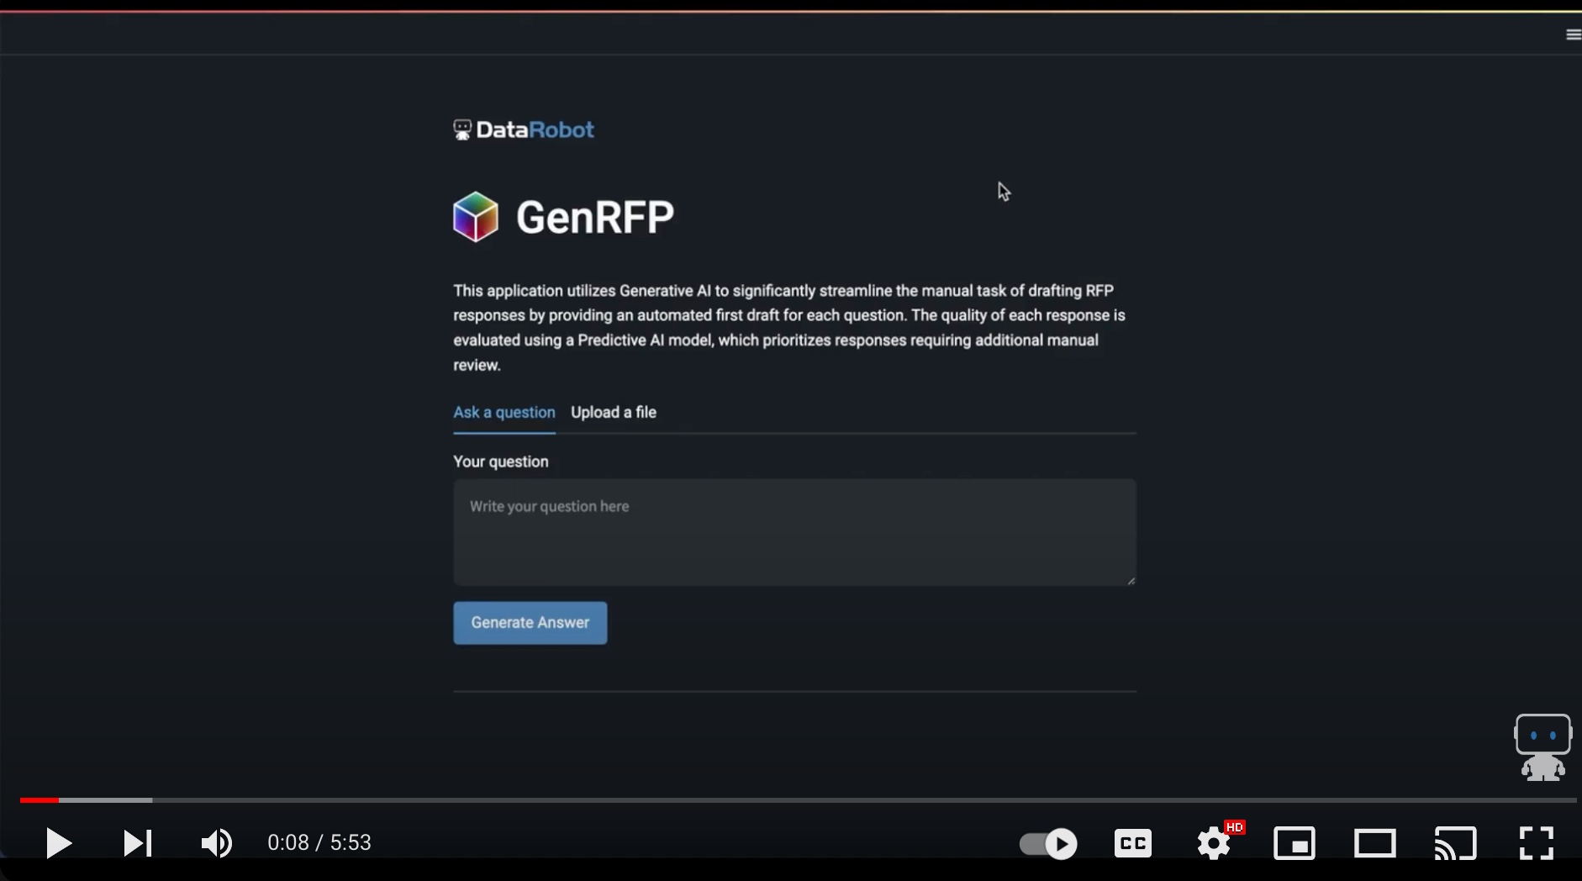Viewport: 1582px width, 881px height.
Task: Turn on closed captions
Action: pyautogui.click(x=1133, y=843)
